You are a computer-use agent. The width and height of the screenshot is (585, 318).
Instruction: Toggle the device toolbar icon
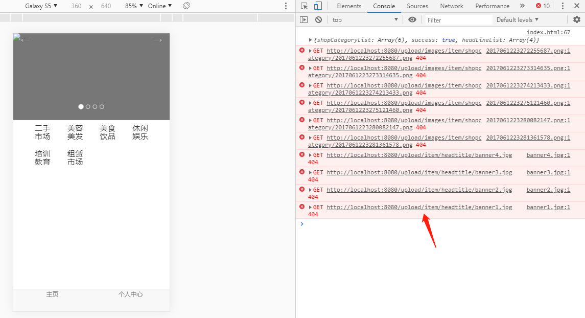318,6
